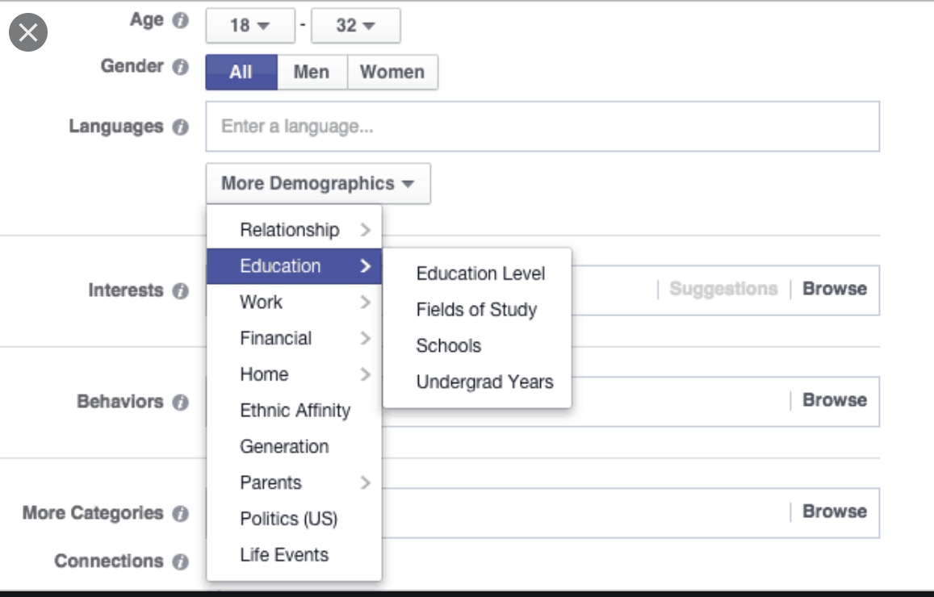The image size is (934, 597).
Task: Choose Generation from the menu
Action: (295, 446)
